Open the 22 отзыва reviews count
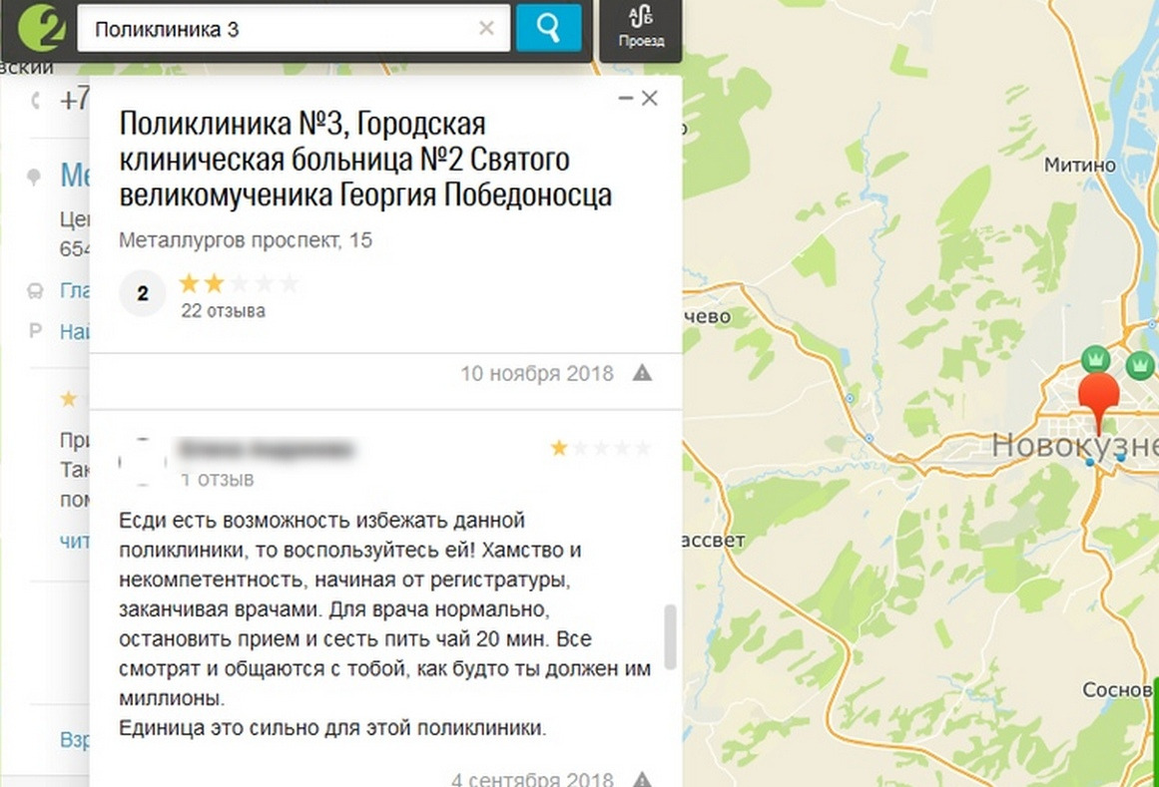 pyautogui.click(x=224, y=311)
